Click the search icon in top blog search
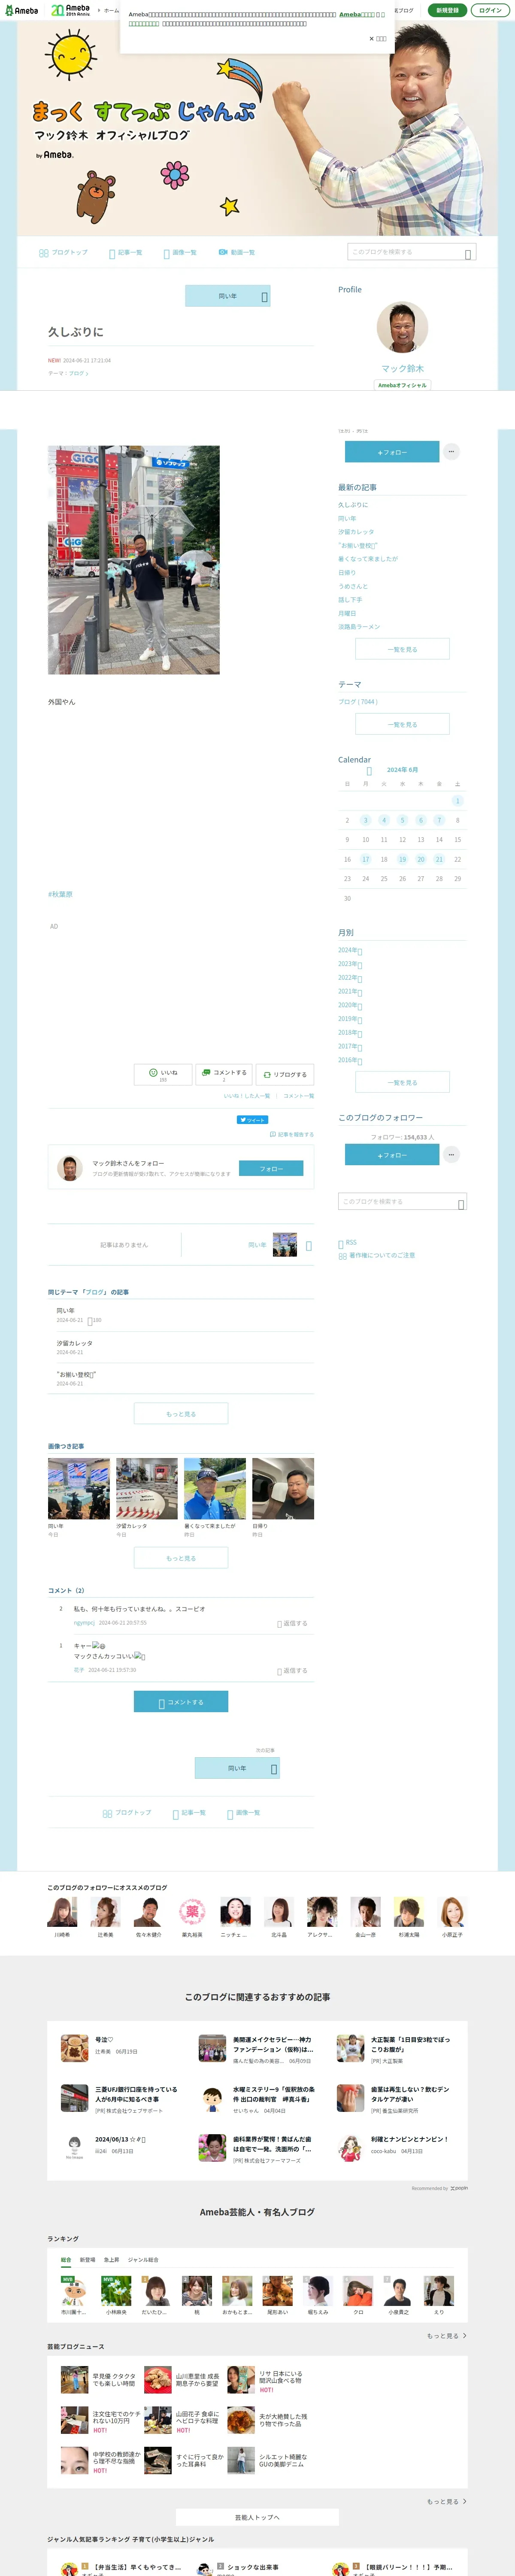 [468, 254]
